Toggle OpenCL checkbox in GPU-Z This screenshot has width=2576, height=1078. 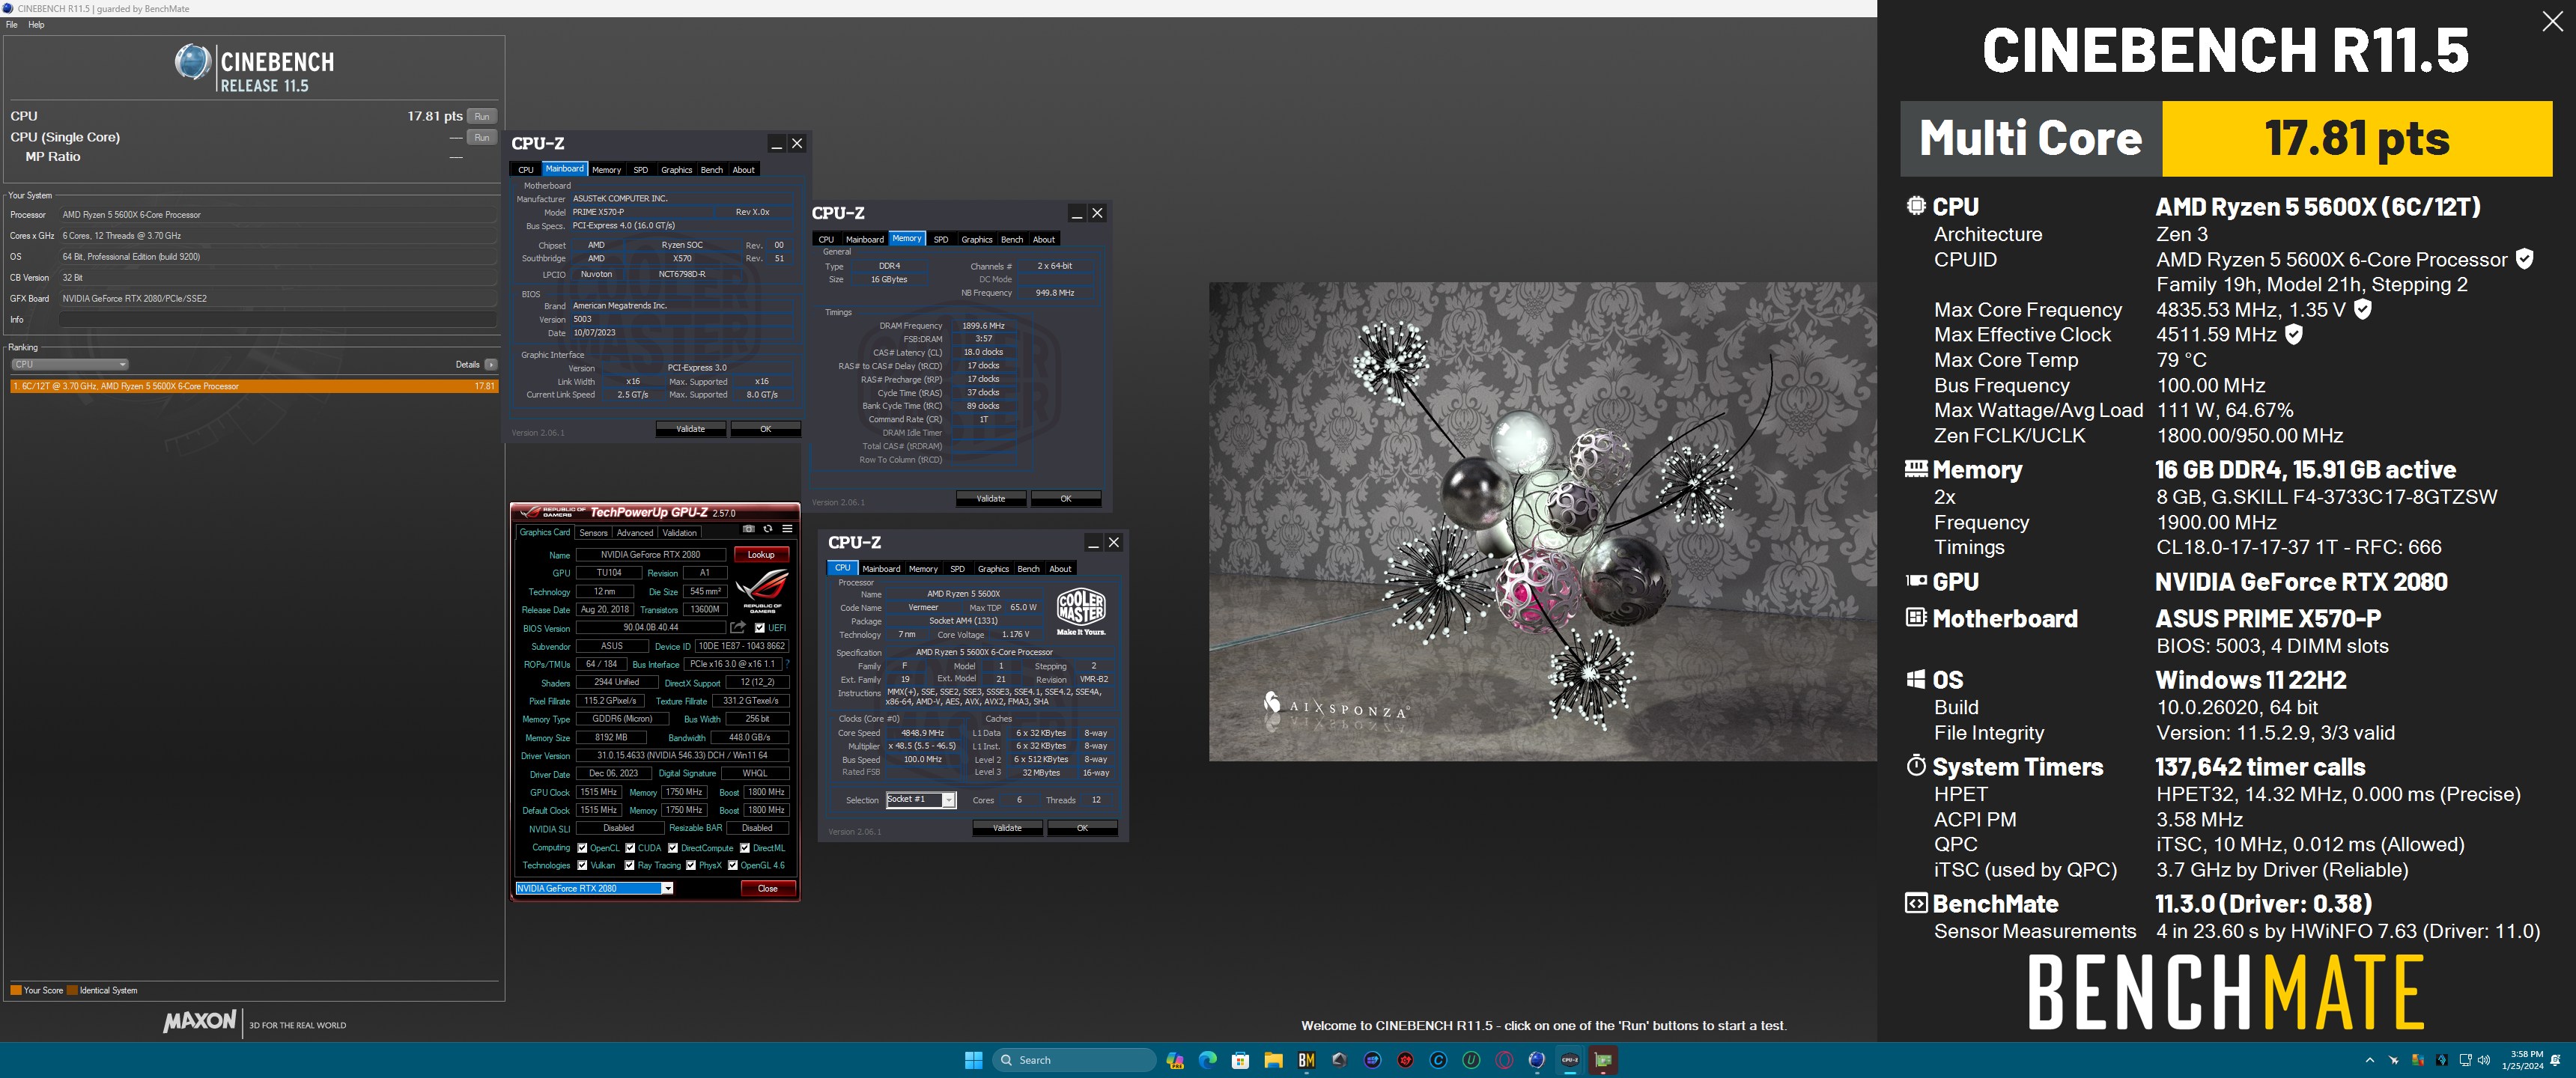(x=582, y=848)
